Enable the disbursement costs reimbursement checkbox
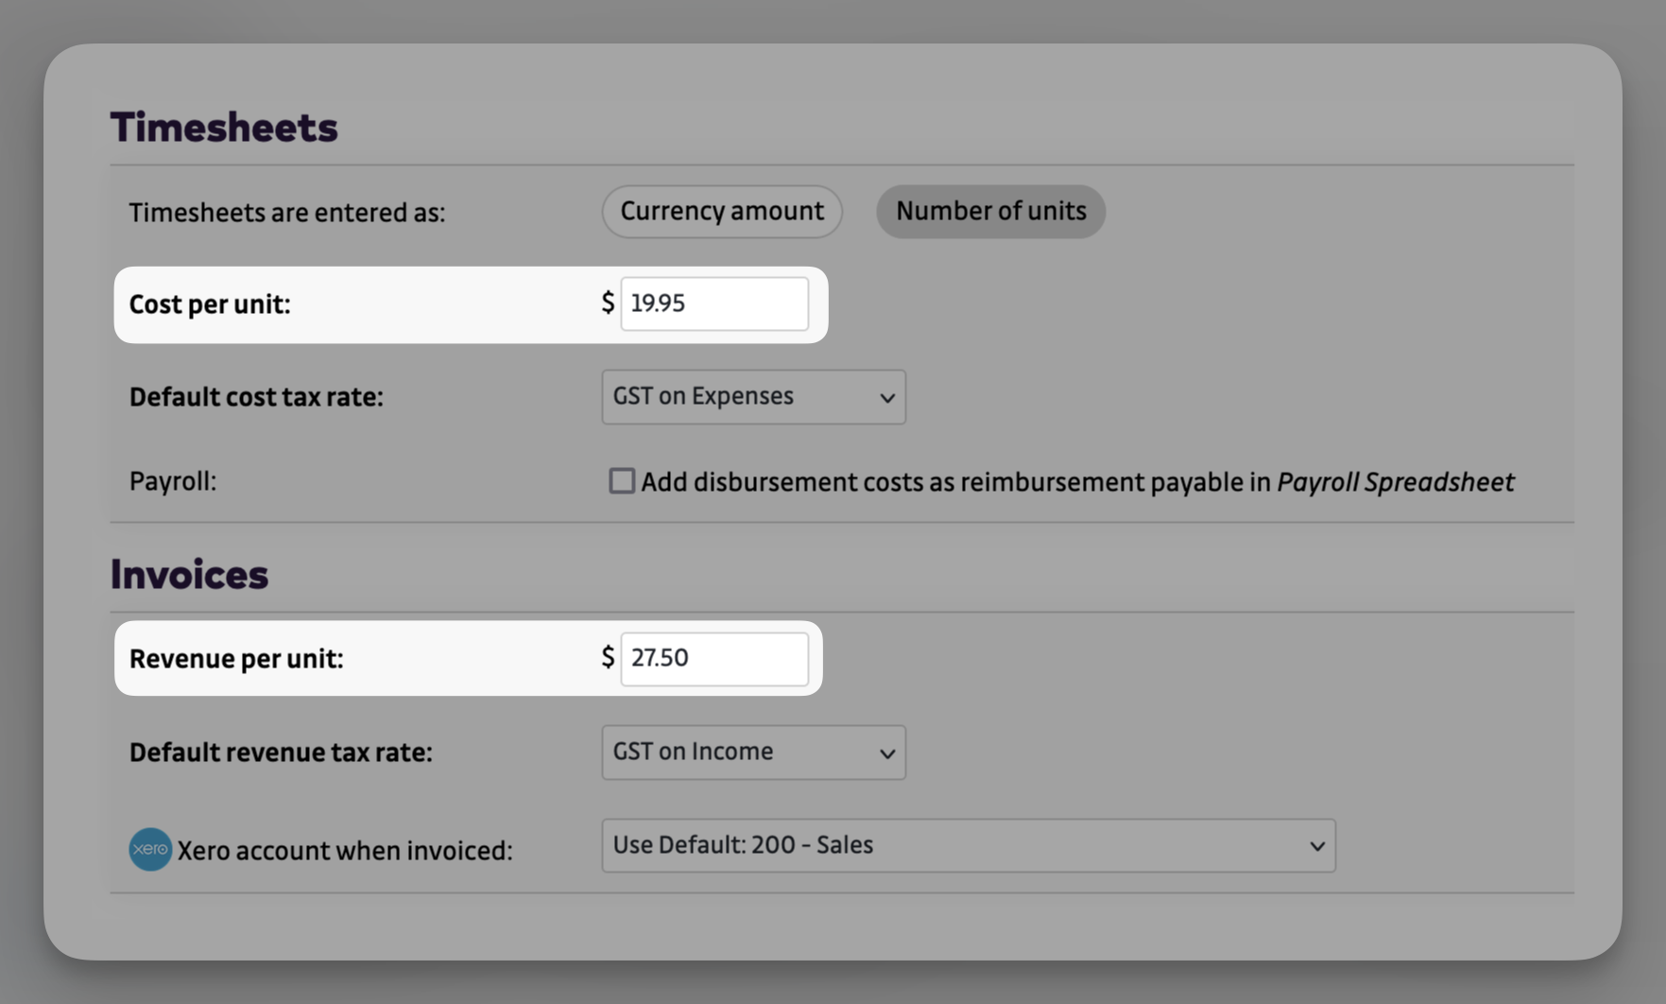Screen dimensions: 1666x1004 [621, 481]
